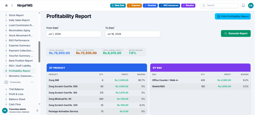This screenshot has height=115, width=257.
Task: Open Profit & Loss
Action: click(16, 94)
